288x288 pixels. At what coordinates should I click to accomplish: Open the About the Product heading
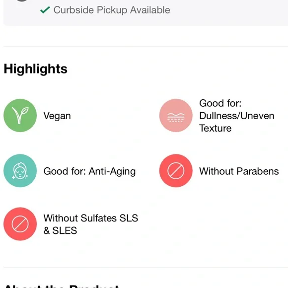[x=62, y=286]
